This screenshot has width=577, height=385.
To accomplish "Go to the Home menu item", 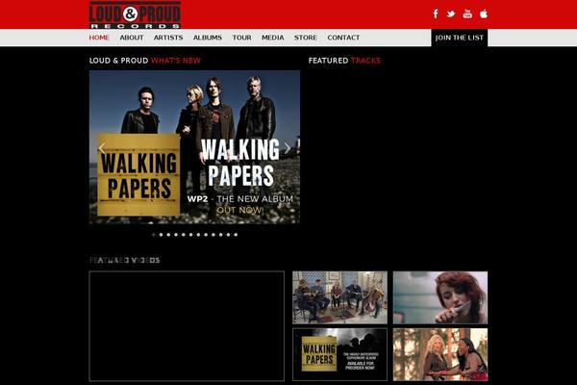I will pos(99,38).
